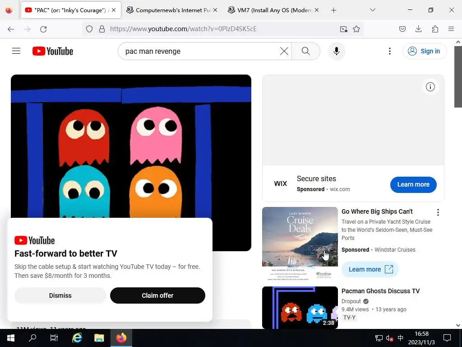This screenshot has width=462, height=347.
Task: Launch Internet Explorer from taskbar
Action: click(77, 338)
